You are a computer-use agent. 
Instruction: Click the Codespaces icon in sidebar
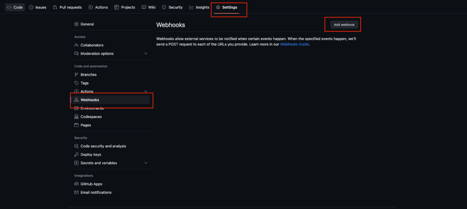(x=77, y=117)
